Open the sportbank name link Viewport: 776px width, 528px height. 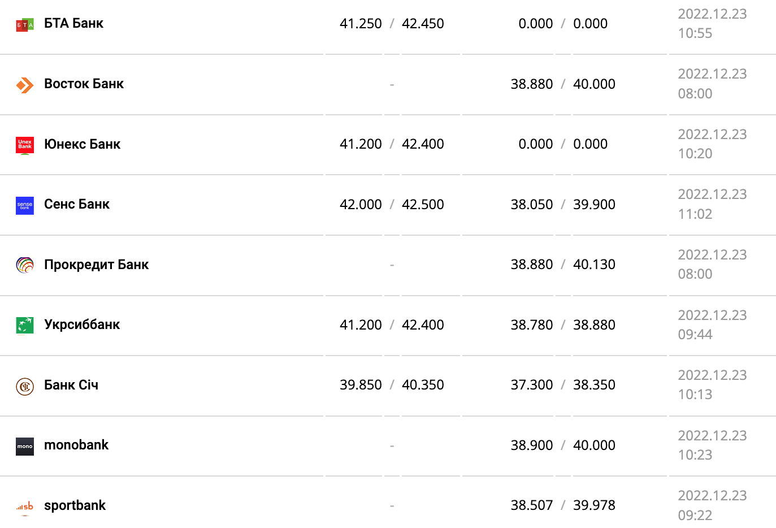(75, 505)
